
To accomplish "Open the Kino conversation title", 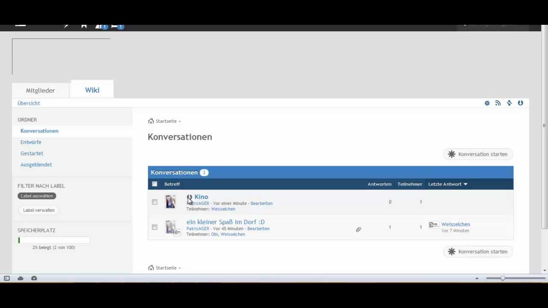I will point(201,197).
